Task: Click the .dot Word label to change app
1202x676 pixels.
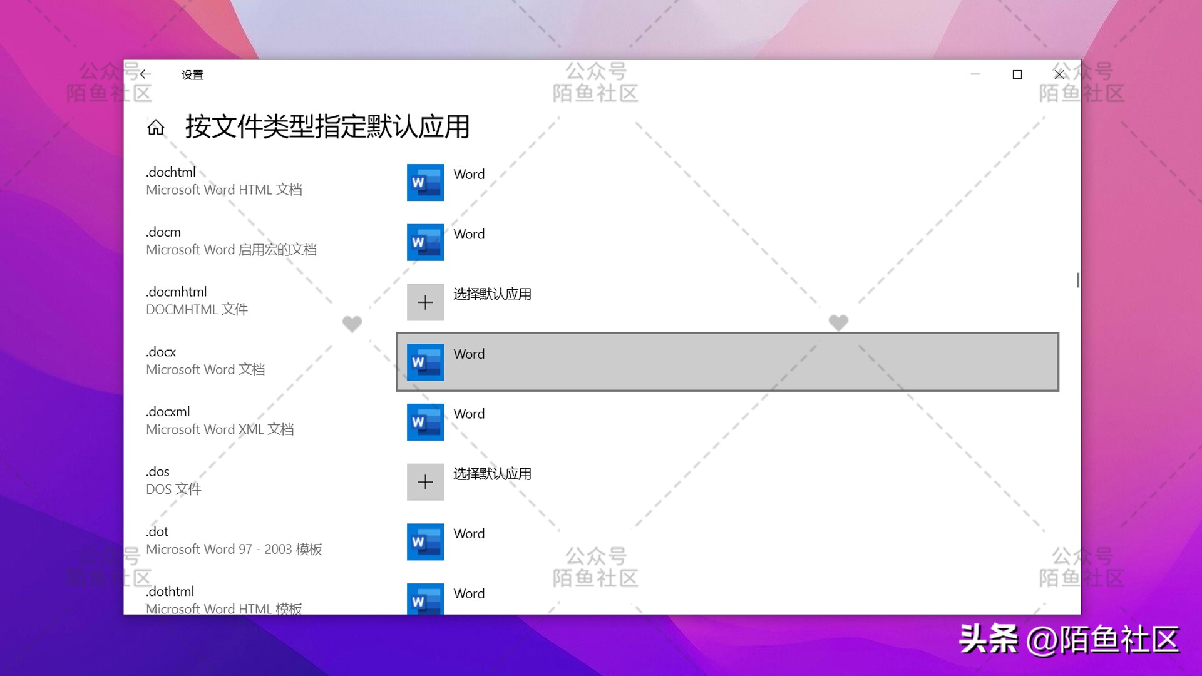Action: [x=469, y=534]
